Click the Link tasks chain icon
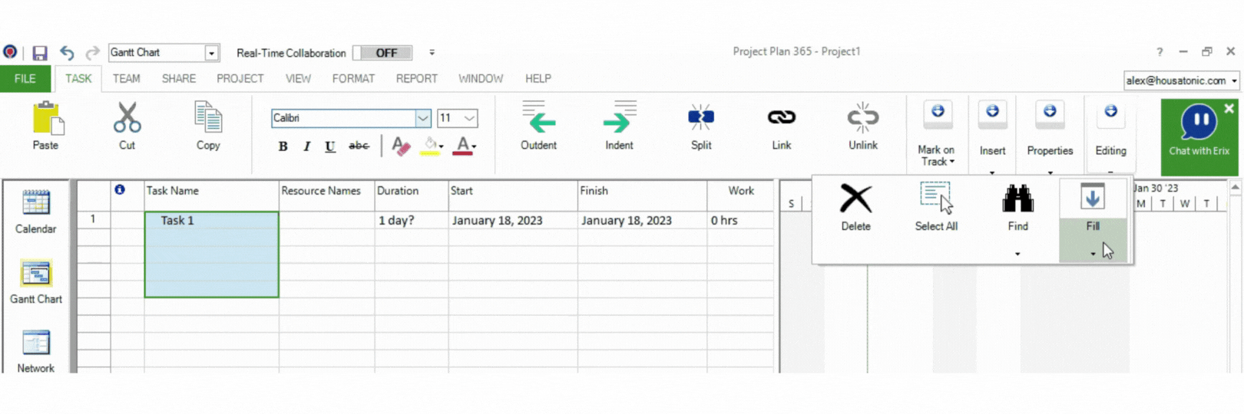Viewport: 1244px width, 414px height. click(x=781, y=118)
